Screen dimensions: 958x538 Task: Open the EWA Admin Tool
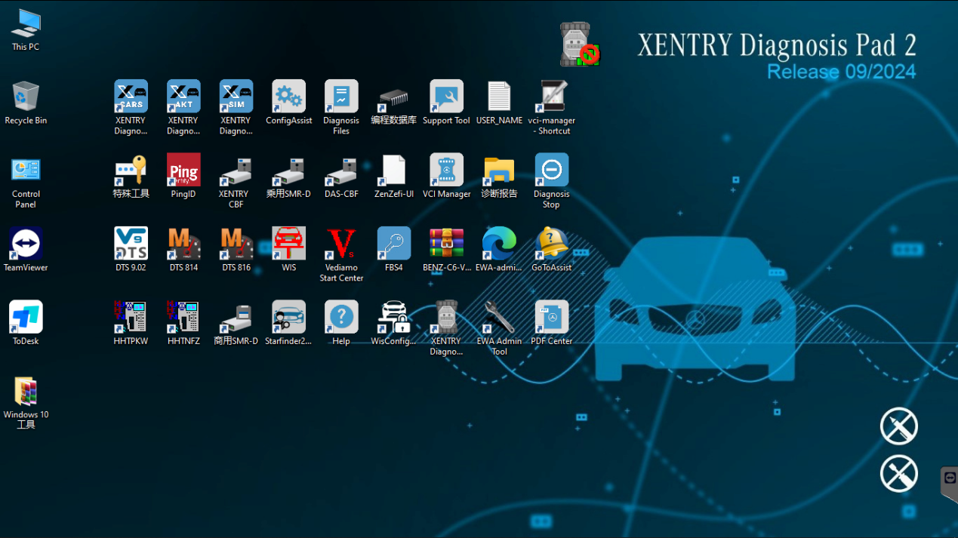click(499, 317)
